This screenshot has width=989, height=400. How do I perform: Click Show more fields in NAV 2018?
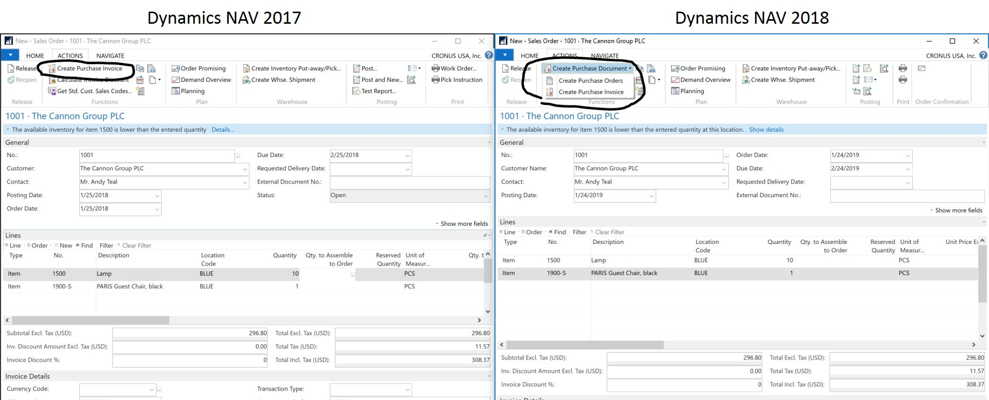(957, 211)
